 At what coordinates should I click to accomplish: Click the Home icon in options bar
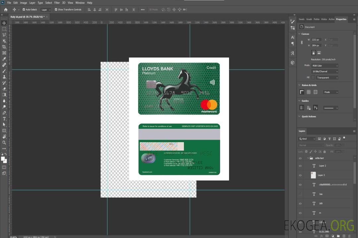6,10
